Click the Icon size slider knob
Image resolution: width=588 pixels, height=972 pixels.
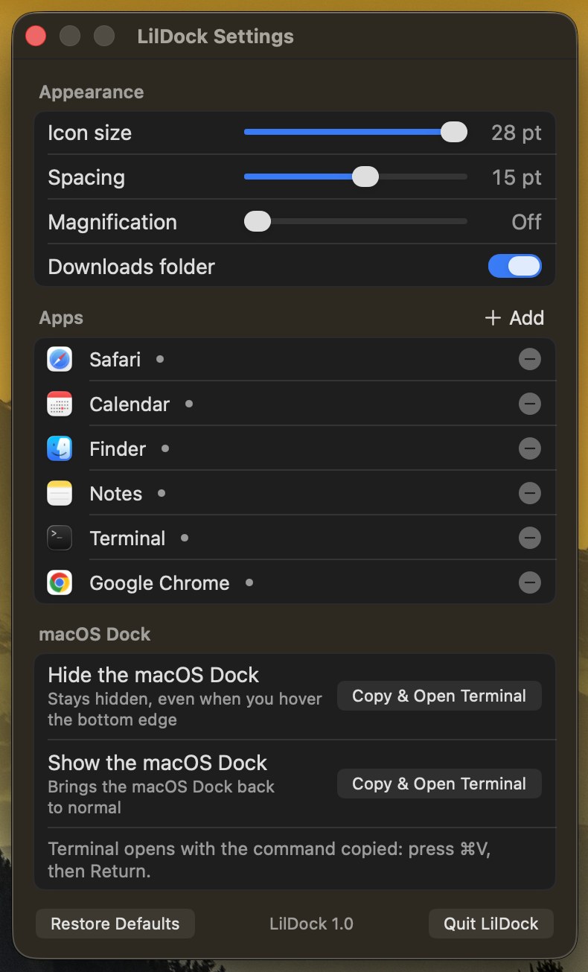[453, 133]
